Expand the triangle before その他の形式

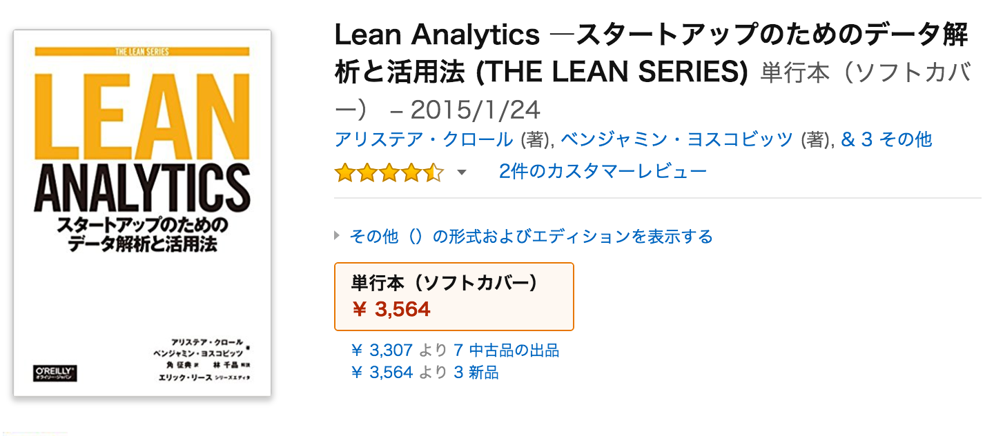338,236
